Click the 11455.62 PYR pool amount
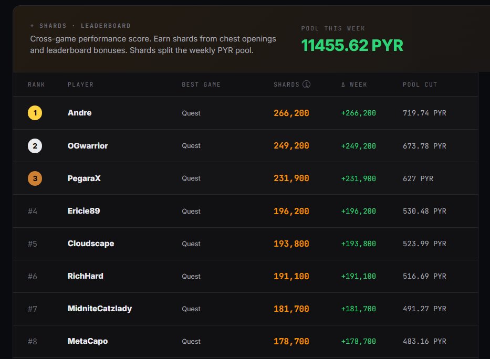Viewport: 490px width, 359px height. 352,45
